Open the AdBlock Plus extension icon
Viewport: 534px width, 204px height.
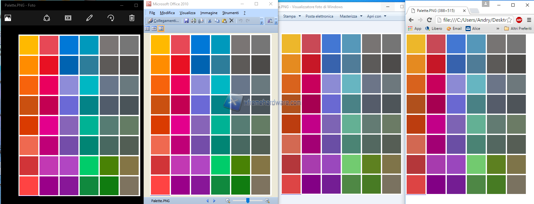[x=519, y=20]
